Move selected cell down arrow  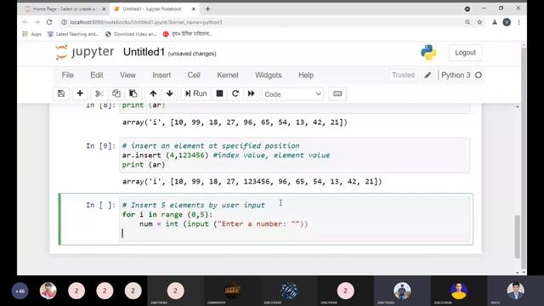coord(170,93)
